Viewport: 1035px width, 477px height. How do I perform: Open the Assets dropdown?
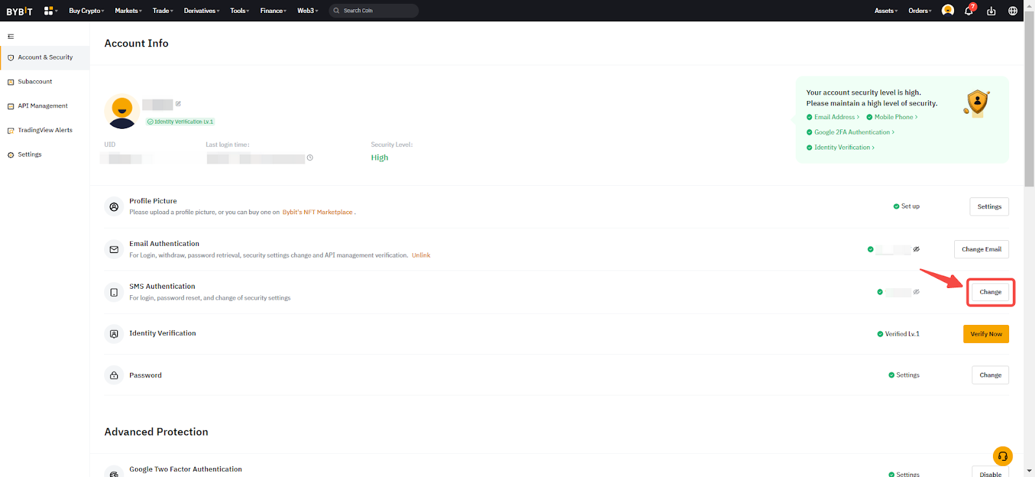point(886,11)
